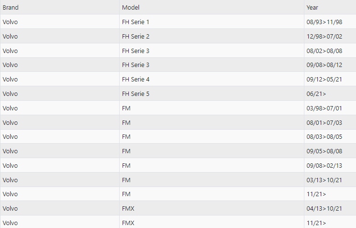Viewport: 356px width, 228px height.
Task: Click the Volvo cell in FH Serie 5 row
Action: 10,94
